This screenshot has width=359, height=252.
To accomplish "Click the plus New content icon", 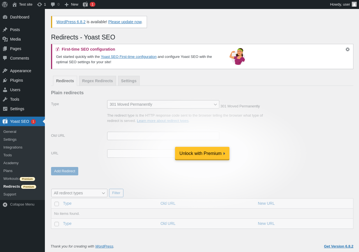I will pyautogui.click(x=66, y=4).
